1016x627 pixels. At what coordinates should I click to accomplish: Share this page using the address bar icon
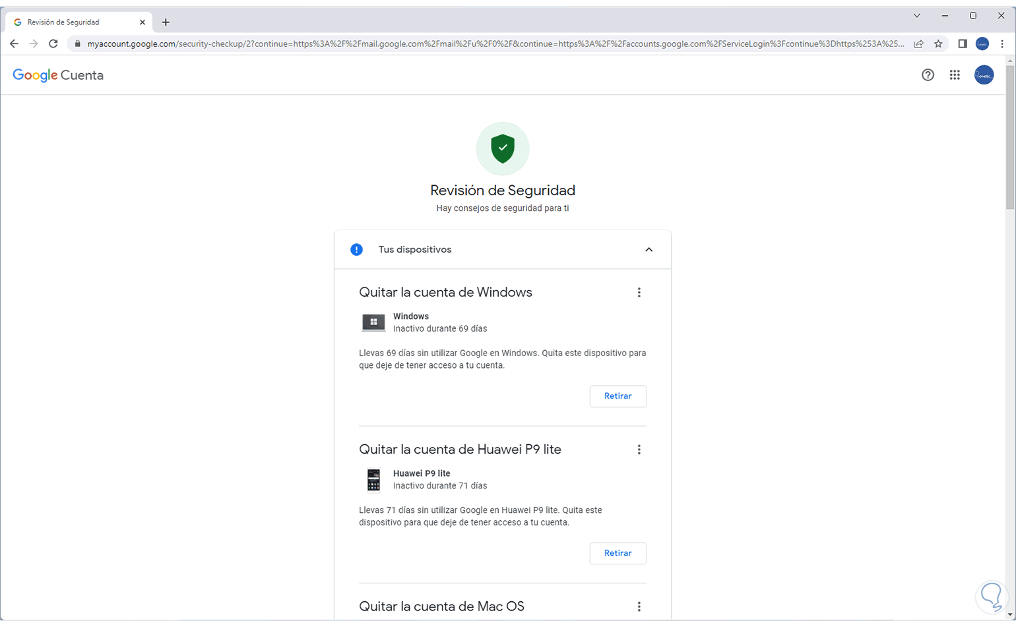pos(918,44)
